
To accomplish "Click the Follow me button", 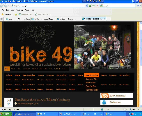I will [x=116, y=102].
